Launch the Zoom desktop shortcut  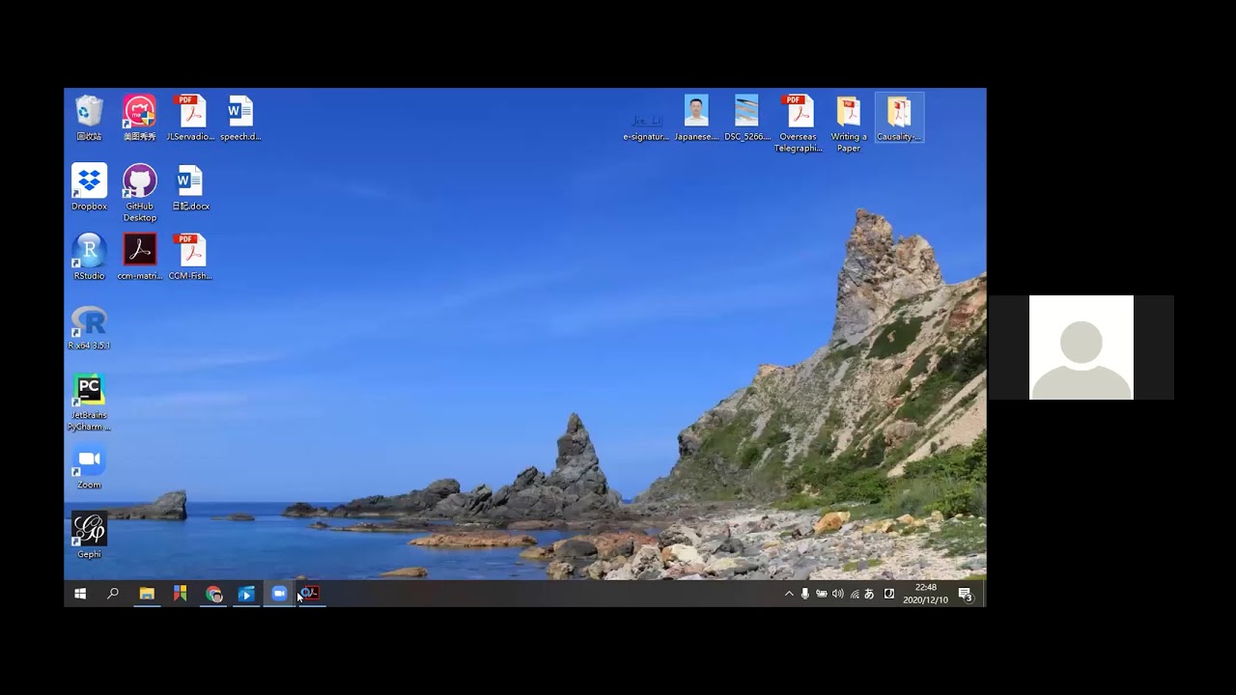(89, 466)
